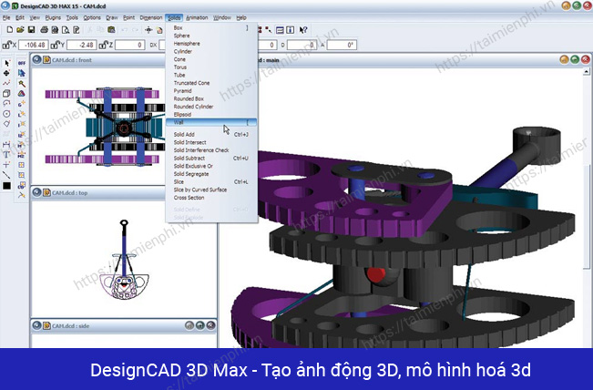Click the colored triangle icon in snap toolbar
Screen dimensions: 593x390
coord(22,93)
